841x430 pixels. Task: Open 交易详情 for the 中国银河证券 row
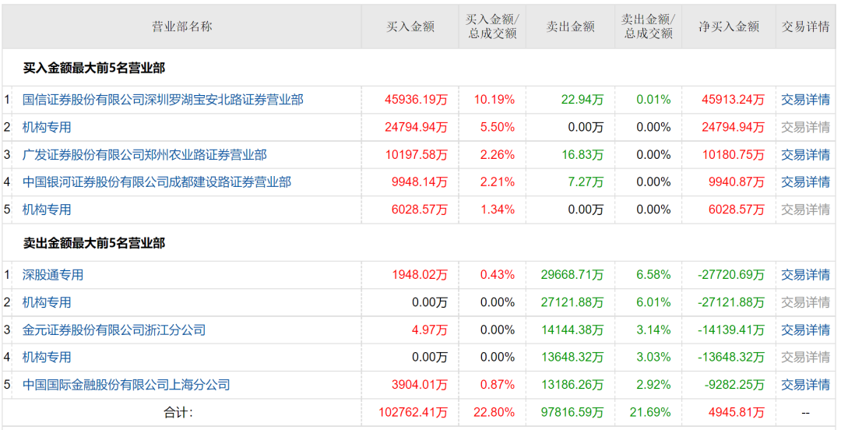[x=805, y=182]
